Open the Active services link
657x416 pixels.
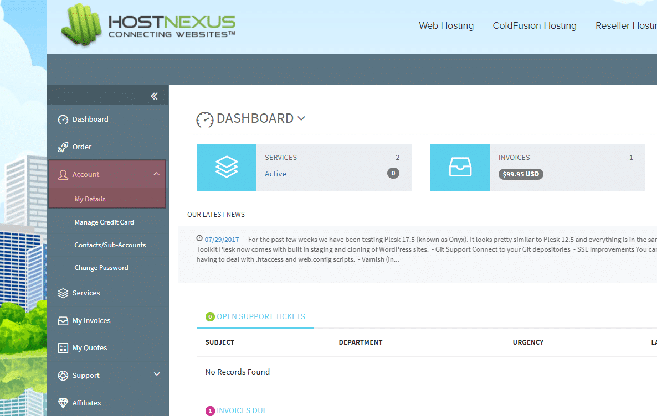click(x=275, y=174)
